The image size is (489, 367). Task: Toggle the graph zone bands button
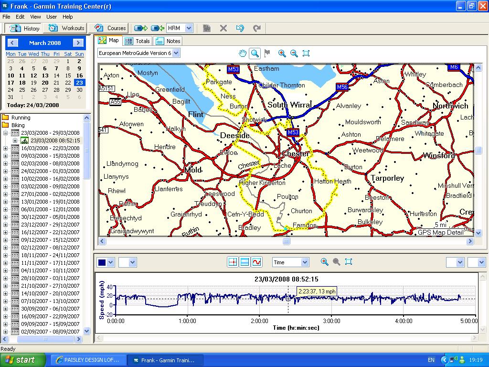point(244,262)
